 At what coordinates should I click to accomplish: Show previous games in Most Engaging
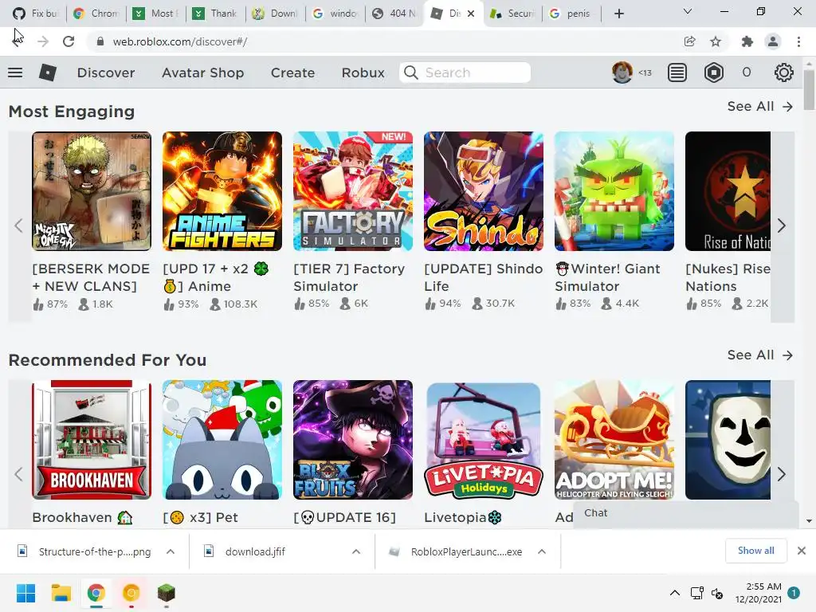click(x=19, y=226)
